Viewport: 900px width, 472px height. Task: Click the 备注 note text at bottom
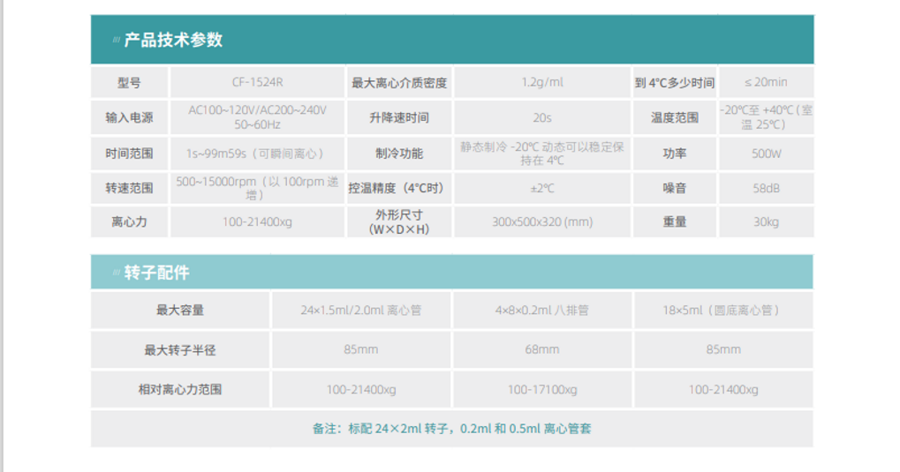click(x=451, y=429)
